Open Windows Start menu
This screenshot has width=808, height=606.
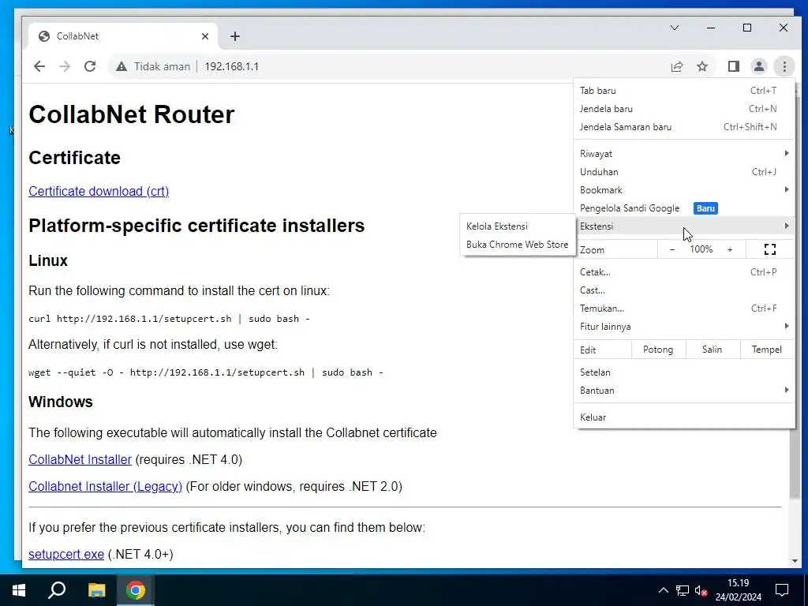coord(19,590)
